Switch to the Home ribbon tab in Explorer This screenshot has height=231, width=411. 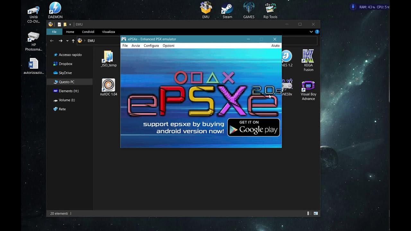(x=70, y=32)
